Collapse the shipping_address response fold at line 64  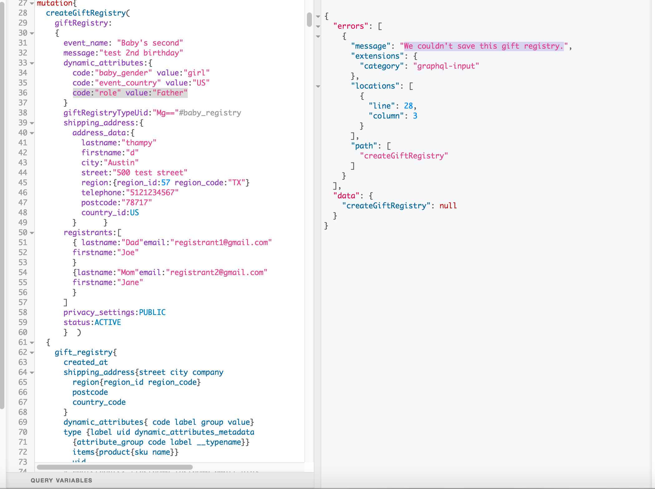[x=31, y=372]
